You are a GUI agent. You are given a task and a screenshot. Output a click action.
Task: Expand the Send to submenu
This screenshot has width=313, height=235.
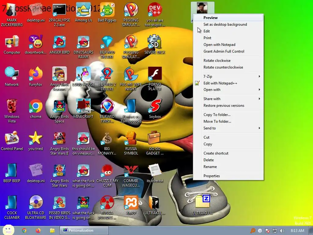(x=229, y=128)
